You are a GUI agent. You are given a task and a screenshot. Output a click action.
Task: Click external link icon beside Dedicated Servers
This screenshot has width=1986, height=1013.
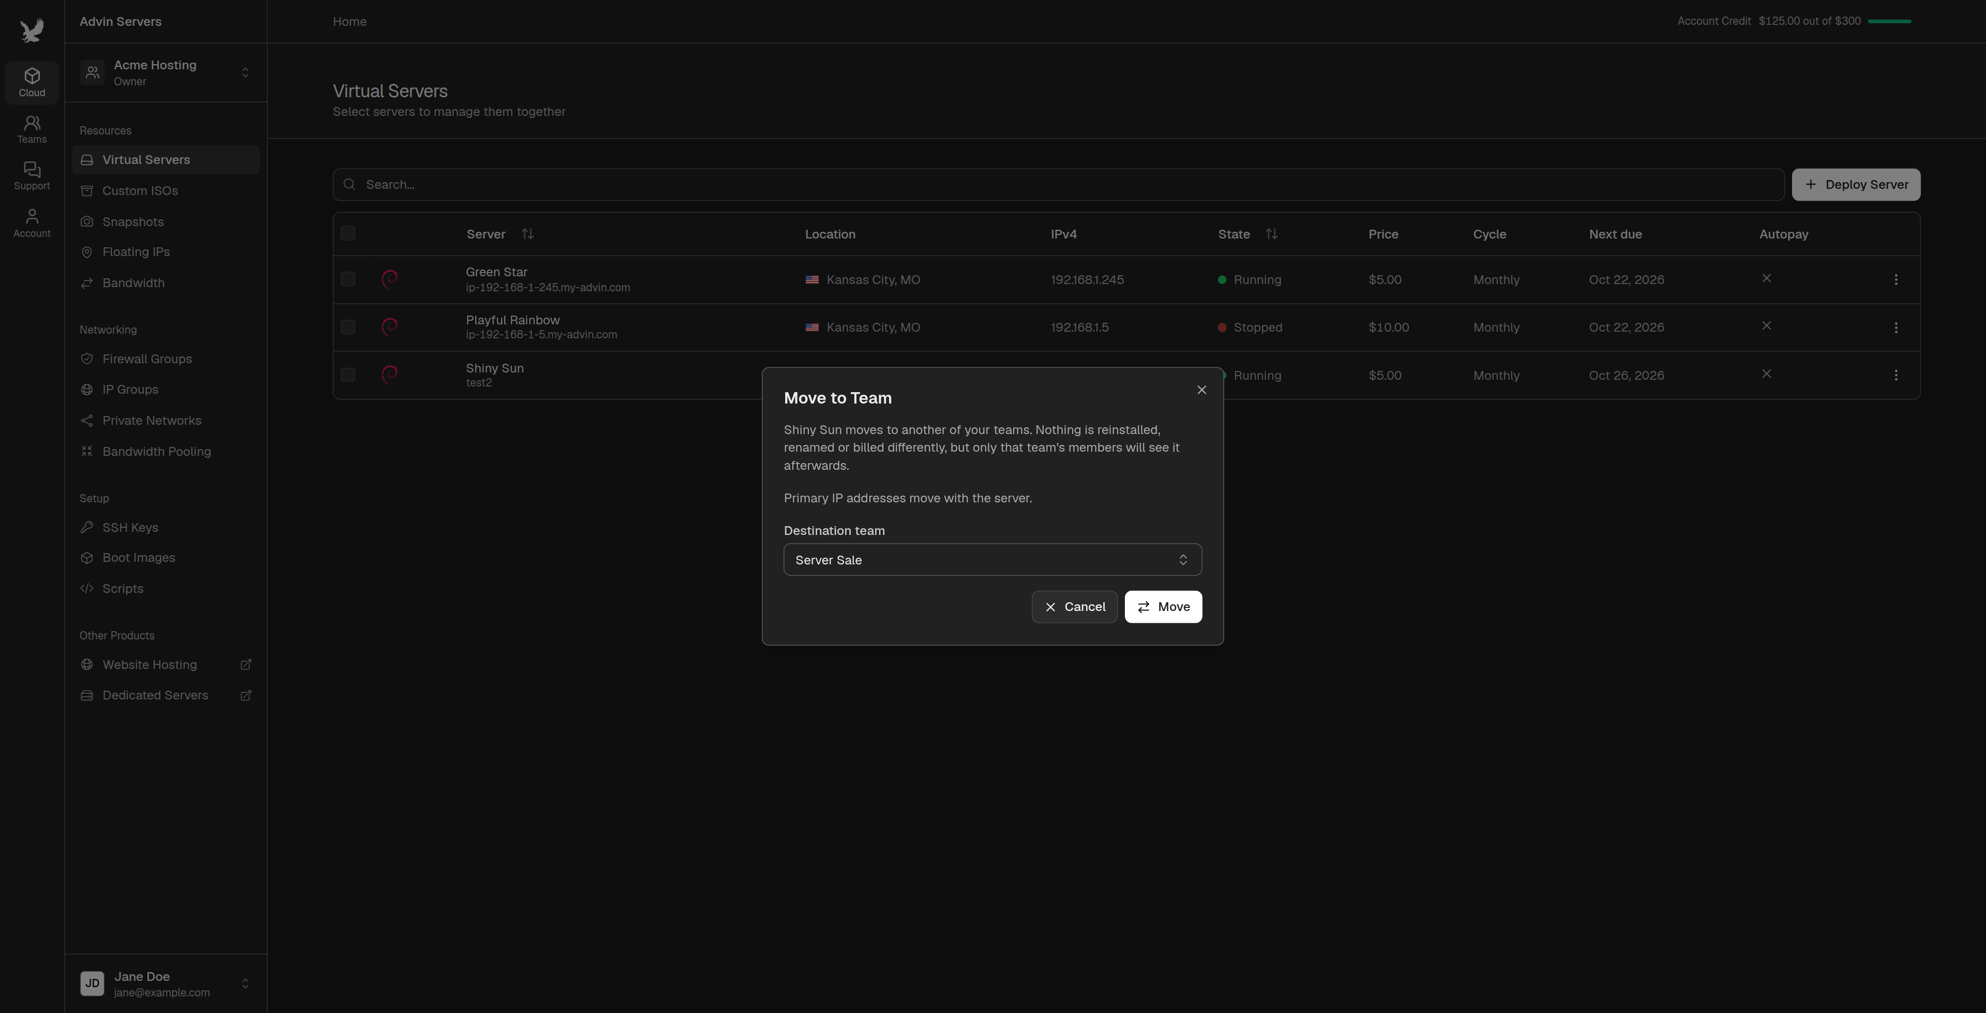(246, 695)
